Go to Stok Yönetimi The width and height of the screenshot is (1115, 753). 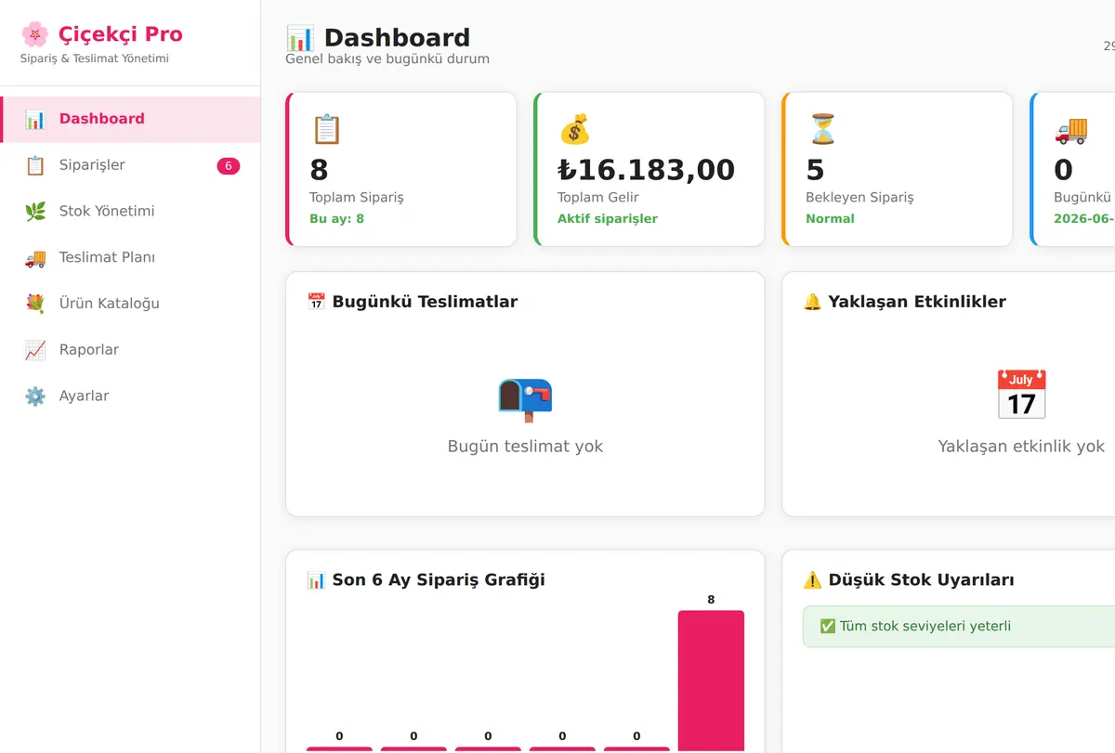coord(130,212)
